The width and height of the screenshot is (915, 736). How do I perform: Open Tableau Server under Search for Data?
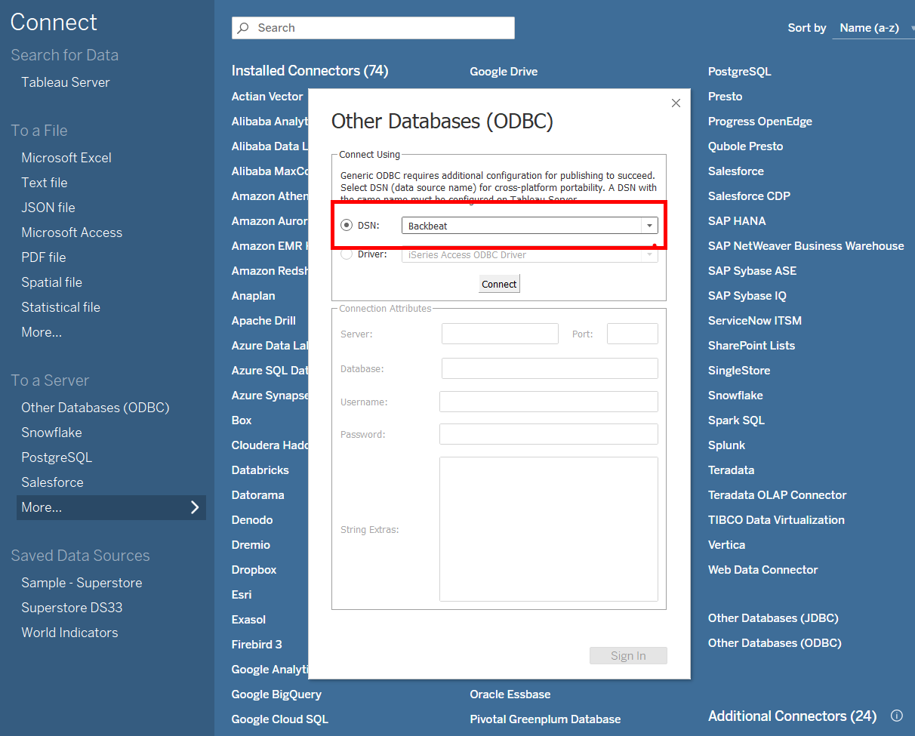click(x=66, y=82)
